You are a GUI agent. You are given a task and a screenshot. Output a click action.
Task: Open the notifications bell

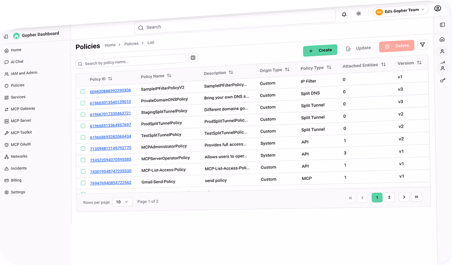[x=344, y=14]
